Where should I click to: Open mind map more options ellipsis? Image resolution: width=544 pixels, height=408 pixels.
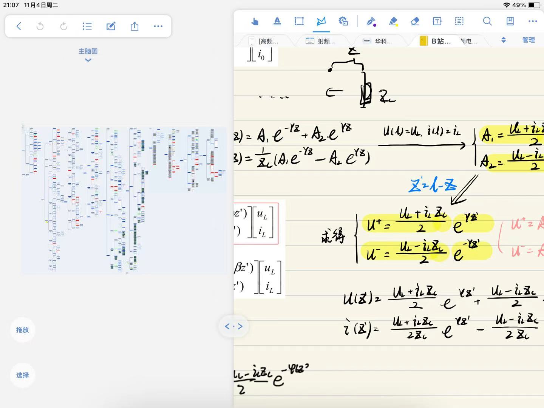[158, 26]
